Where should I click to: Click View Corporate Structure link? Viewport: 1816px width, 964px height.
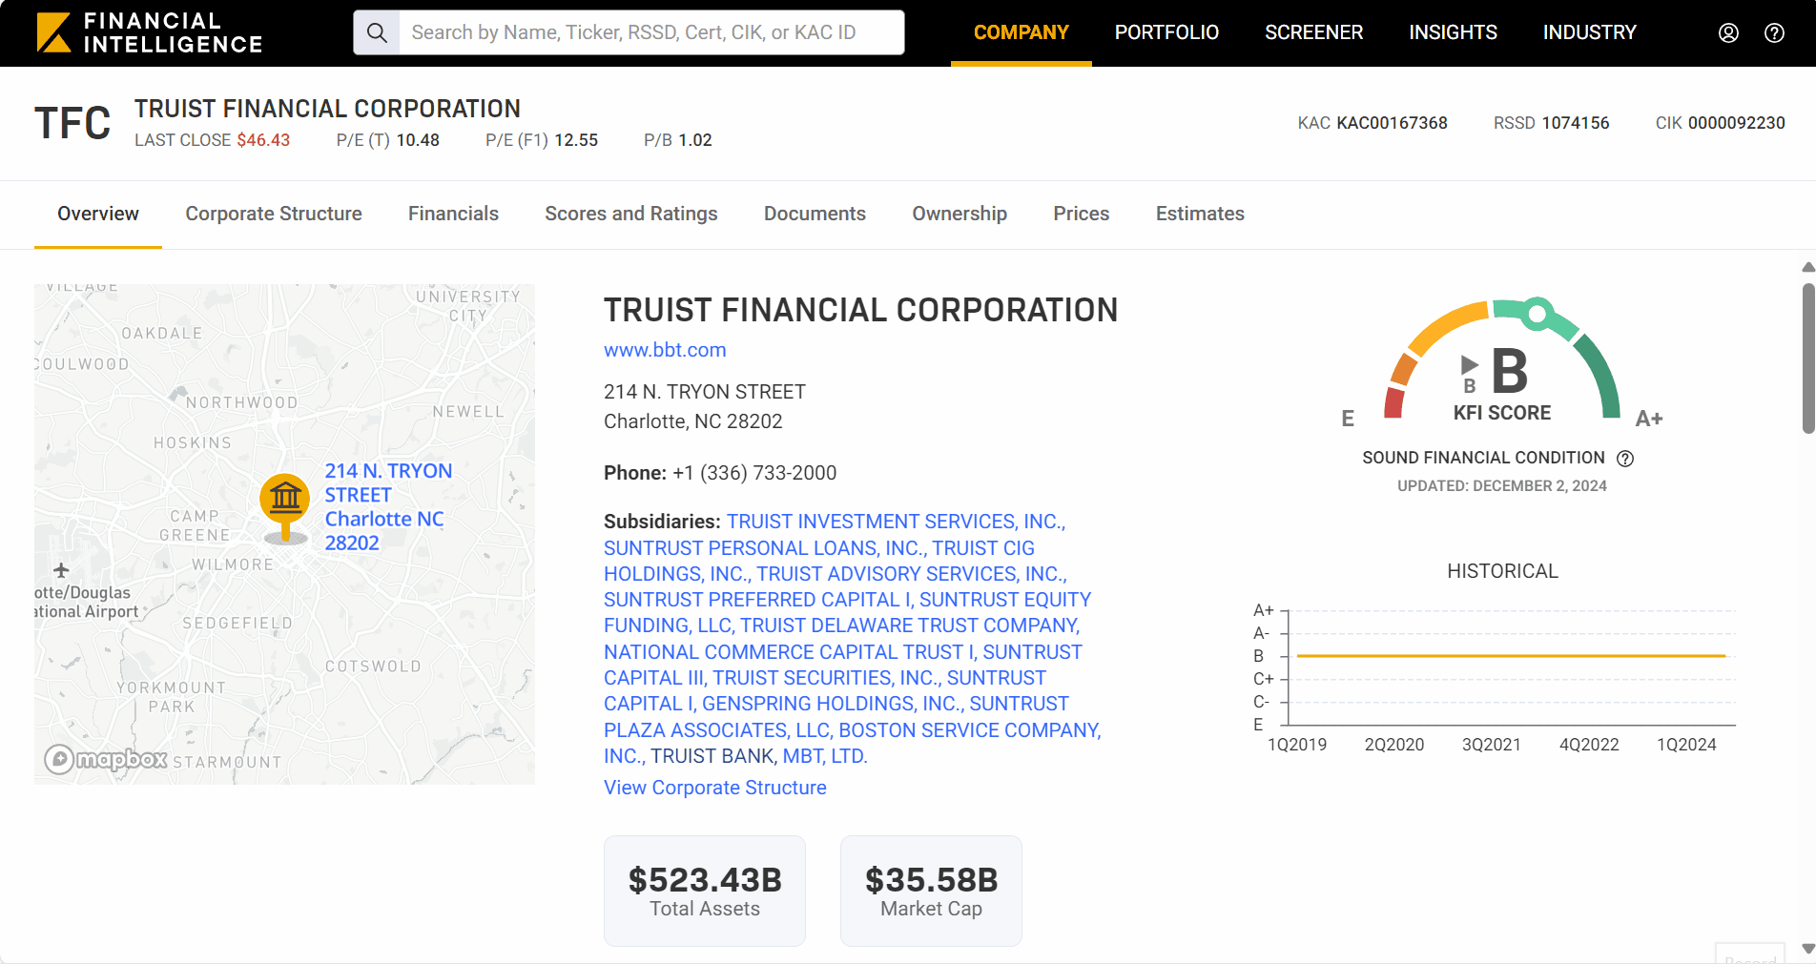pyautogui.click(x=715, y=788)
